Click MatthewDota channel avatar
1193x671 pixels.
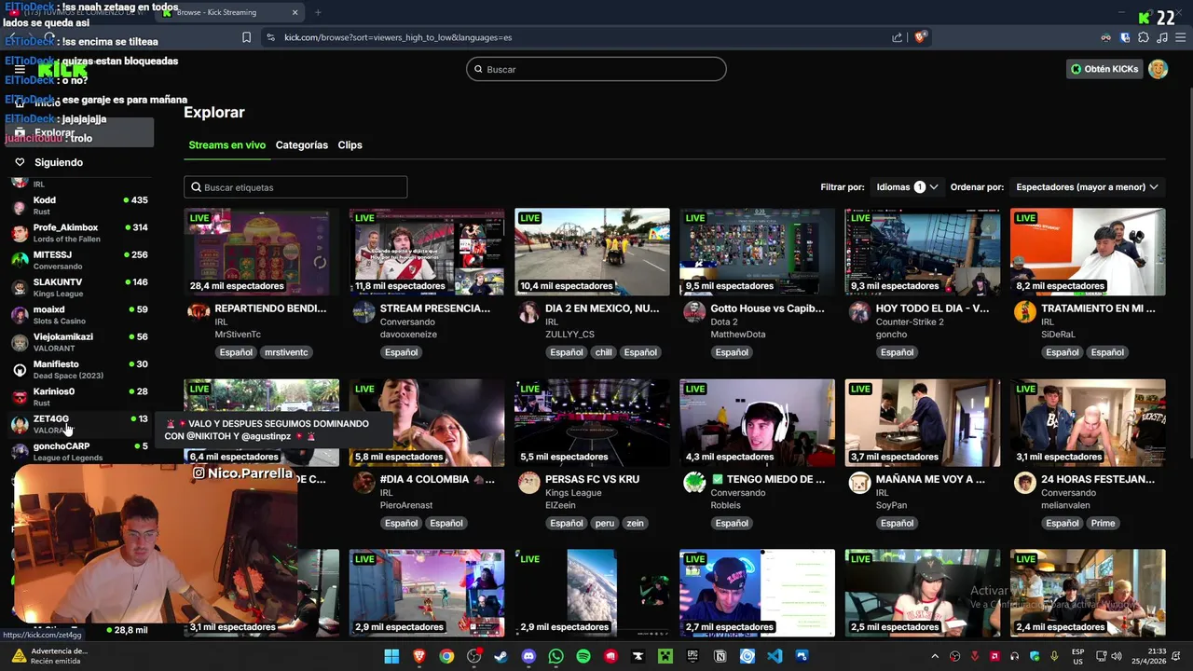(x=694, y=312)
